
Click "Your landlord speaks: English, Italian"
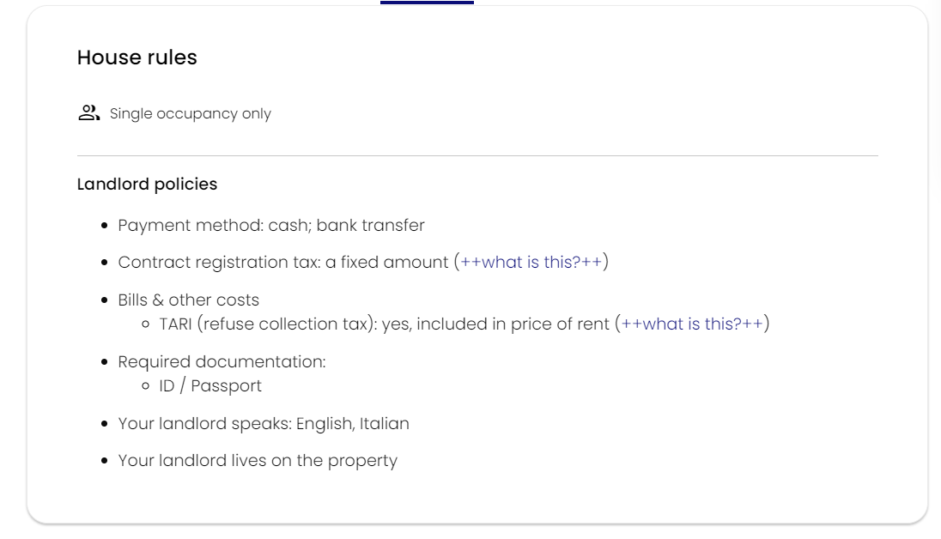[264, 424]
